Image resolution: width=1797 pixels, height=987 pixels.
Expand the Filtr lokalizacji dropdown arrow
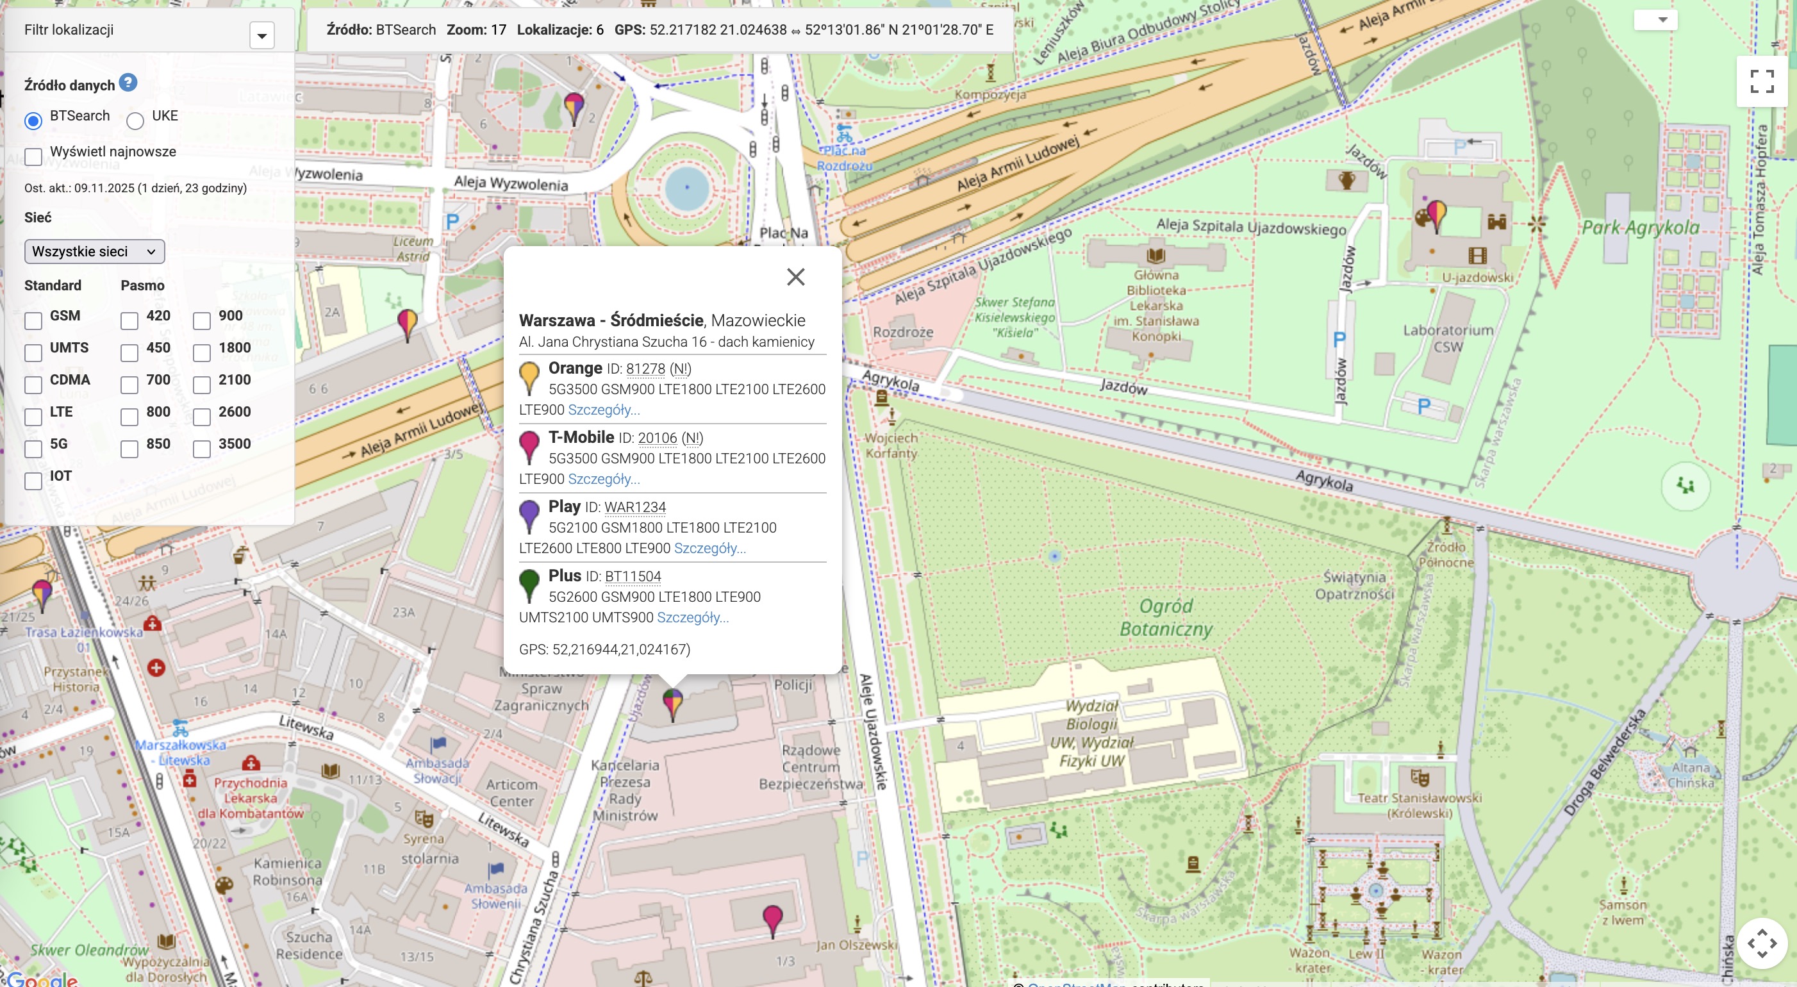261,35
